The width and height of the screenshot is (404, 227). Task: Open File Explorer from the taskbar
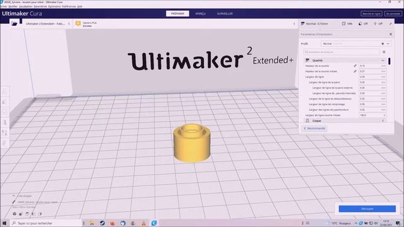(92, 223)
